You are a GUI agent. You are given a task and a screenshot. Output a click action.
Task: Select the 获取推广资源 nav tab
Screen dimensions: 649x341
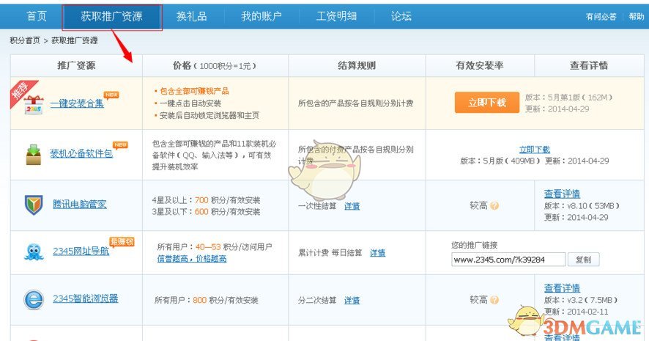click(x=112, y=17)
